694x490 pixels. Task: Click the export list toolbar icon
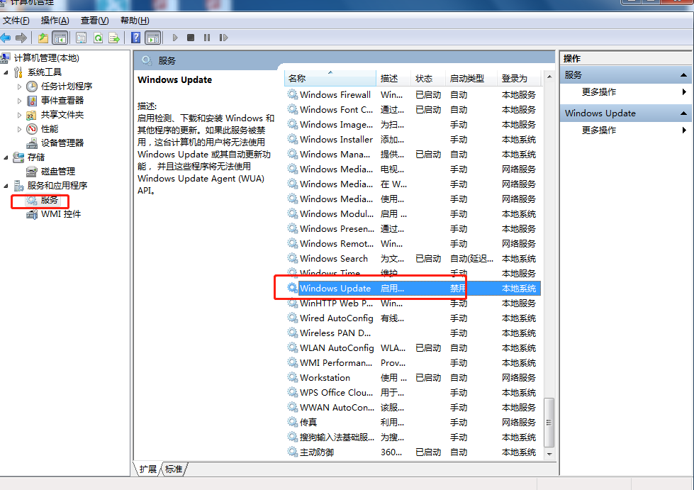(114, 38)
